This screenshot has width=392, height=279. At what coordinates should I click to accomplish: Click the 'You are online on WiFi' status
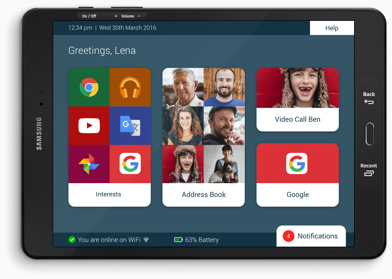click(109, 240)
